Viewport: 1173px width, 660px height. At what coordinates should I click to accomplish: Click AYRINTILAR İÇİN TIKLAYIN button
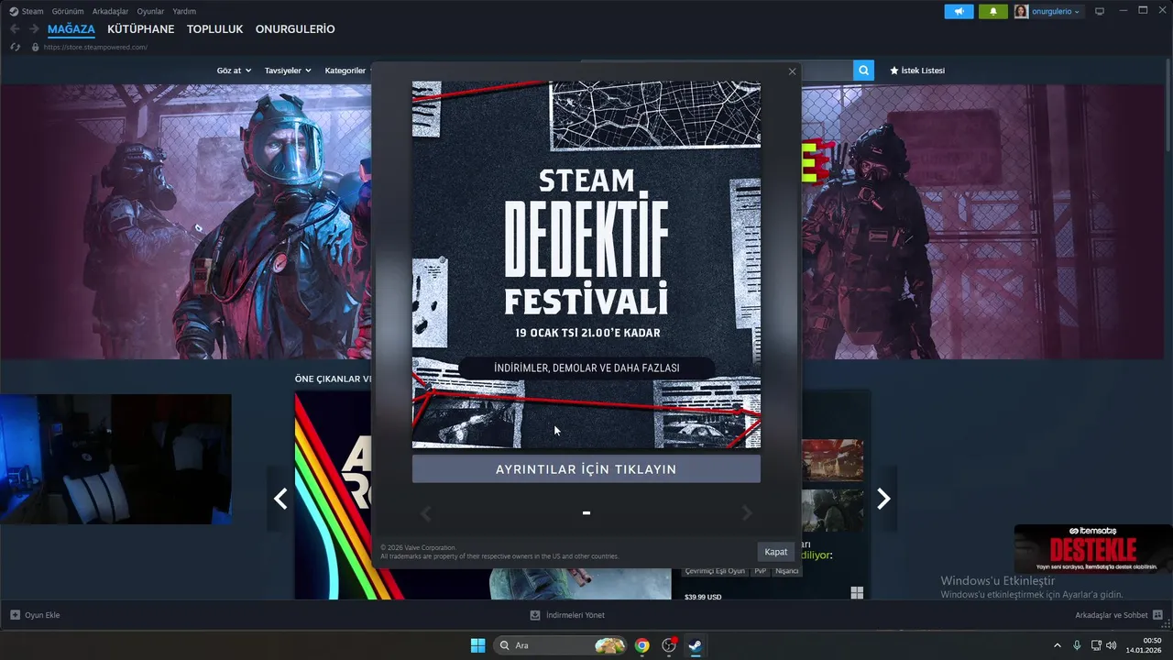tap(586, 469)
